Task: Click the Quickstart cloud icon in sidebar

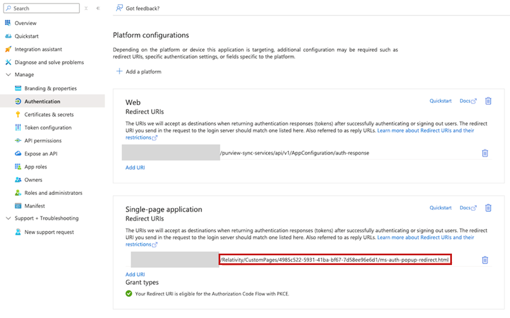Action: [x=8, y=36]
